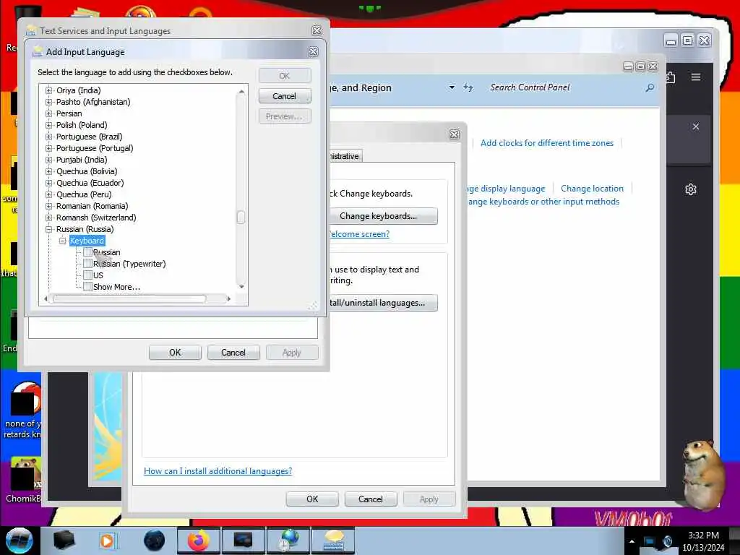Click the install/uninstall languages… button
The width and height of the screenshot is (740, 555).
click(x=383, y=303)
